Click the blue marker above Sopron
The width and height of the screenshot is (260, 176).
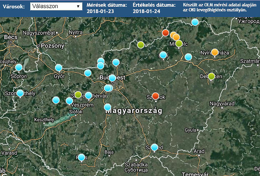coord(19,68)
